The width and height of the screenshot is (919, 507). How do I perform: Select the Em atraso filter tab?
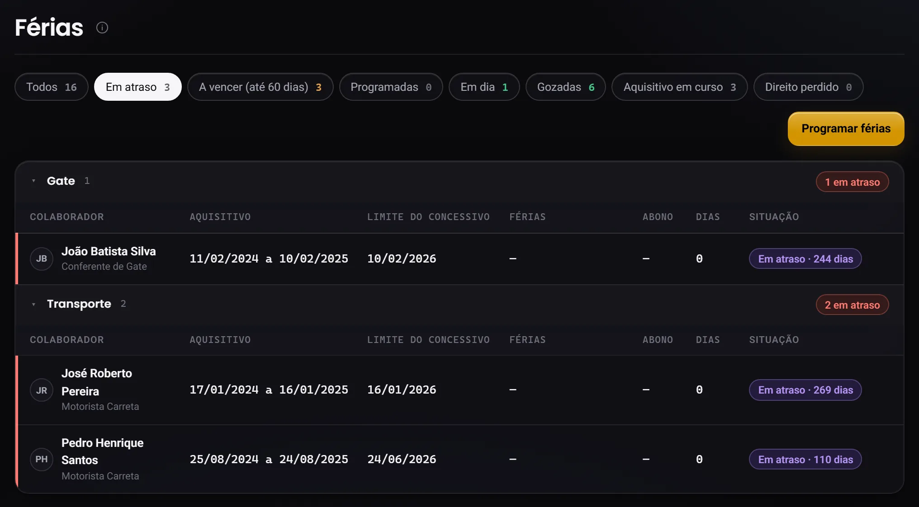click(x=138, y=87)
